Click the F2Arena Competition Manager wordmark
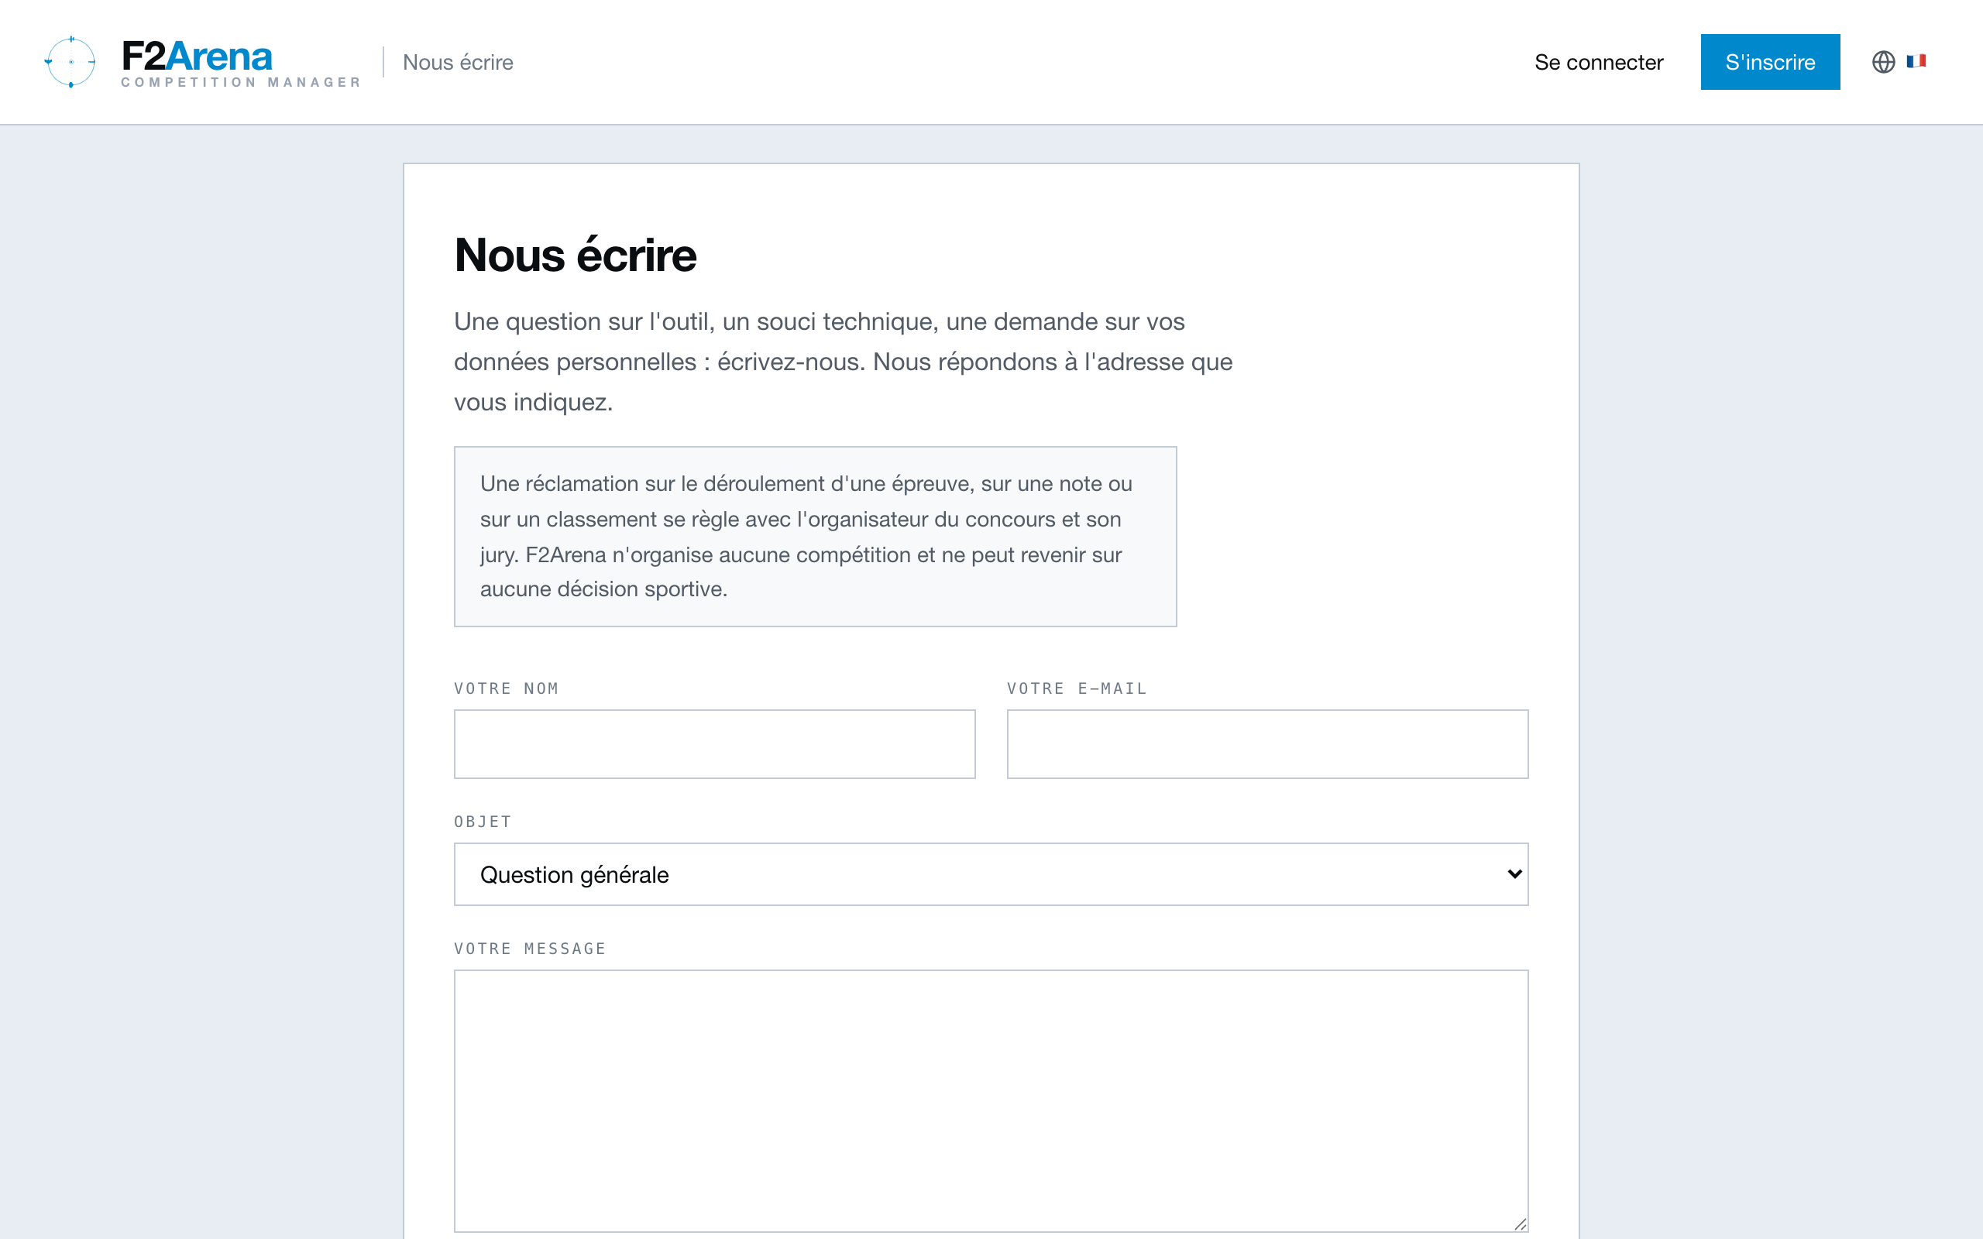The image size is (1983, 1239). pos(241,63)
